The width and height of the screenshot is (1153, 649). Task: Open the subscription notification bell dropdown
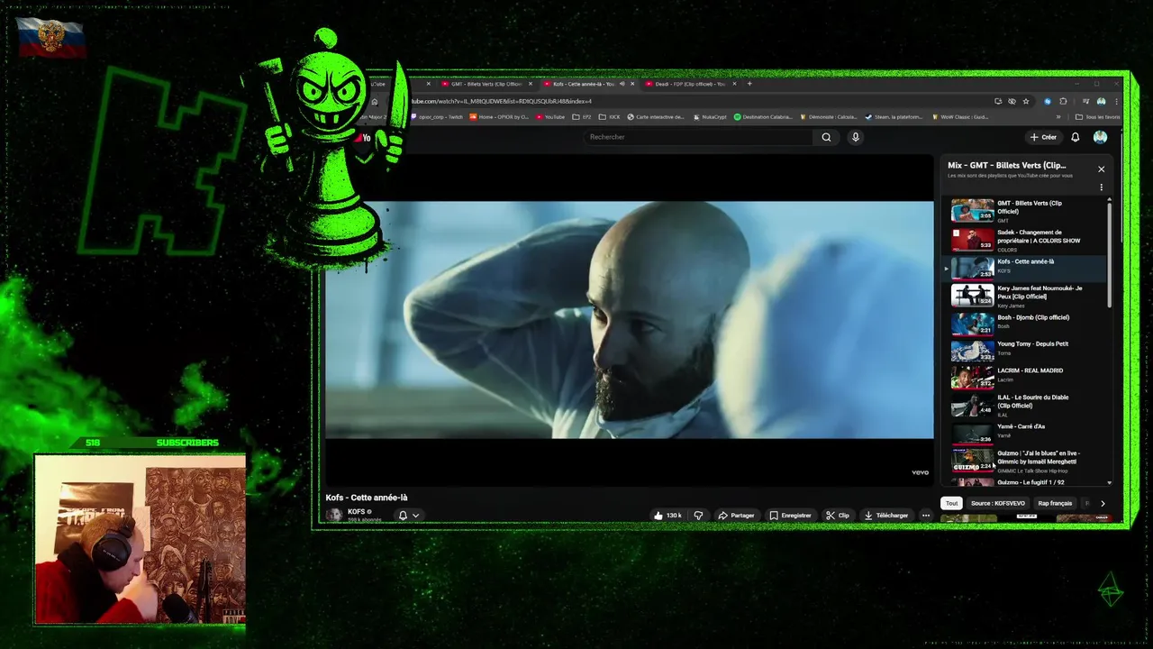pos(409,516)
